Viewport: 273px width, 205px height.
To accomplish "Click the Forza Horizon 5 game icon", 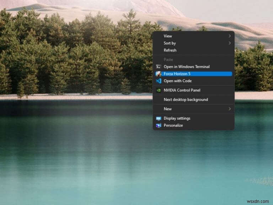I will (159, 74).
